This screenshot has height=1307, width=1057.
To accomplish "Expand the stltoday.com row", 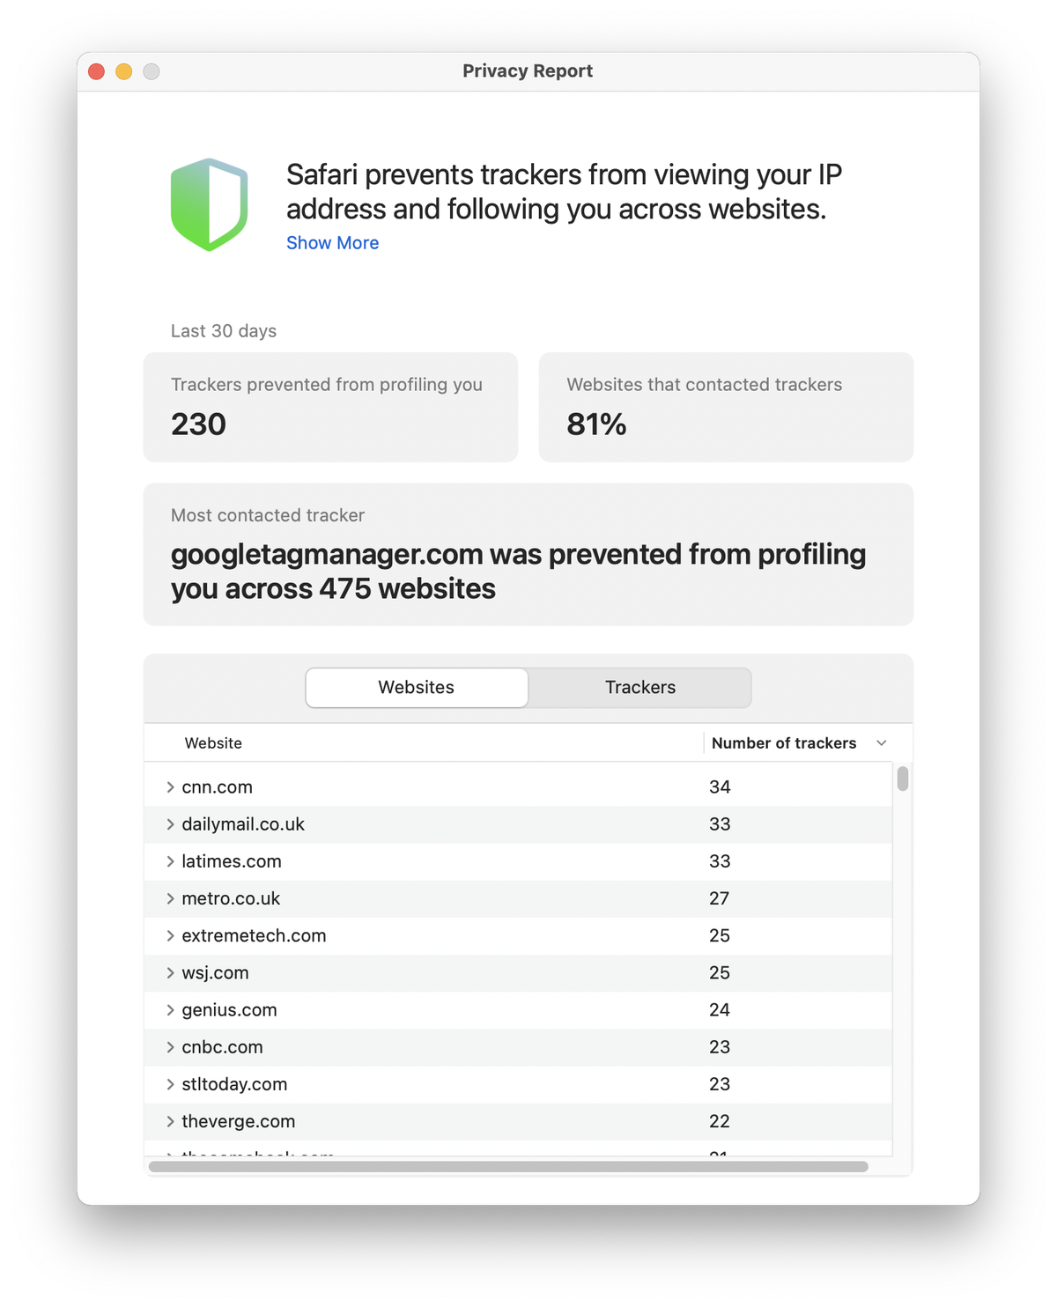I will click(x=170, y=1084).
